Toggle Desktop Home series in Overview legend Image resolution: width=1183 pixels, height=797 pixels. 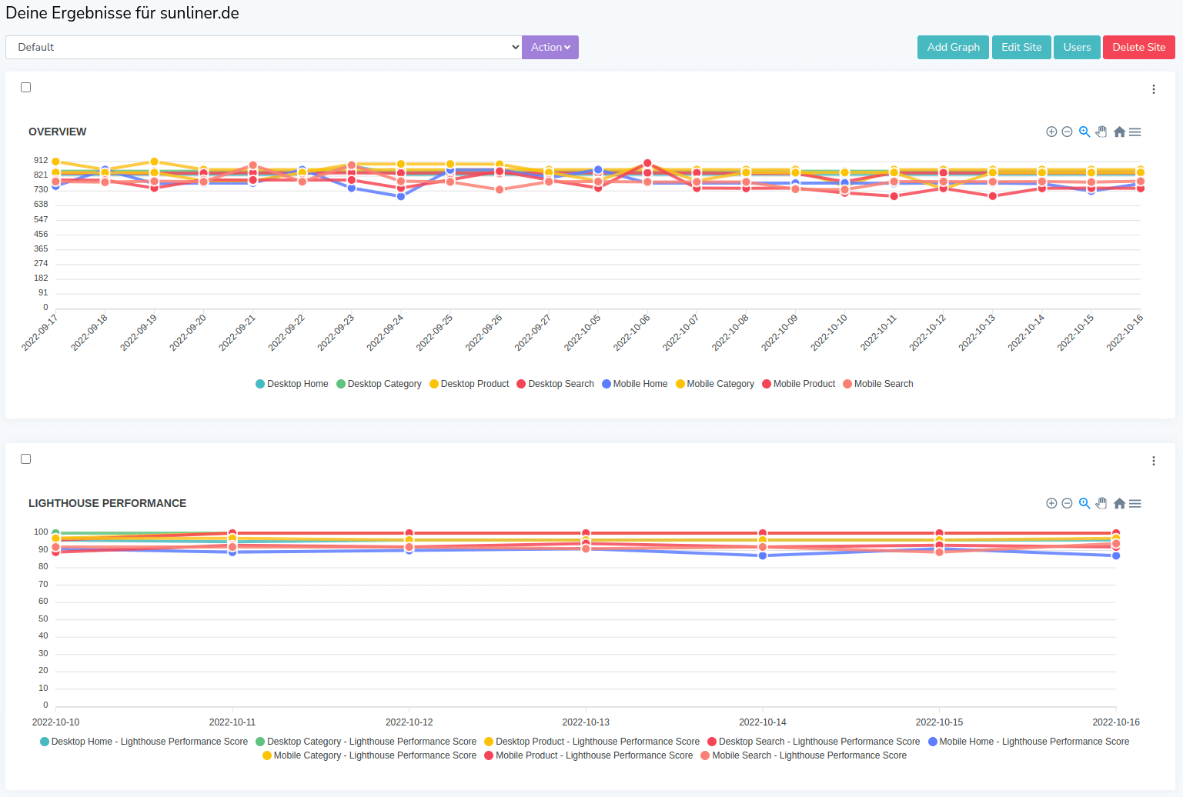[x=292, y=384]
